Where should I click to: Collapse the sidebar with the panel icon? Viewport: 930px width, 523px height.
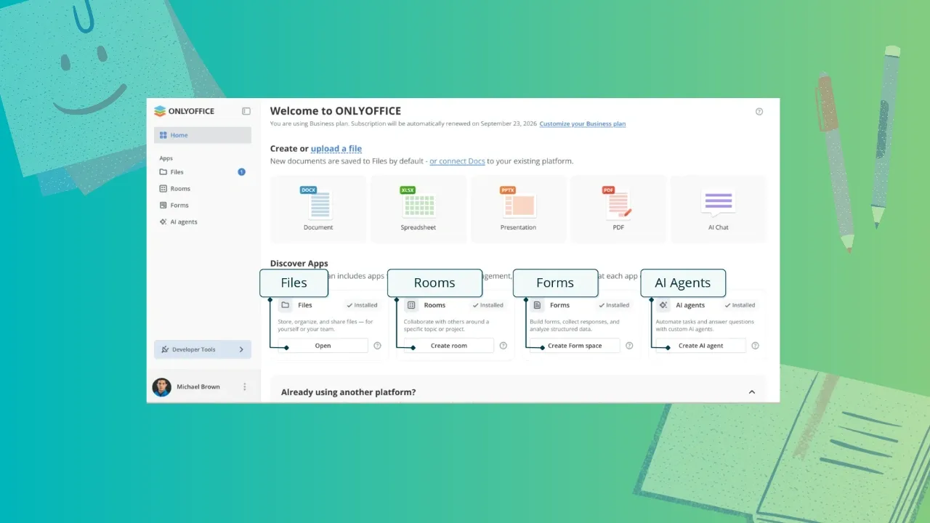(x=246, y=111)
